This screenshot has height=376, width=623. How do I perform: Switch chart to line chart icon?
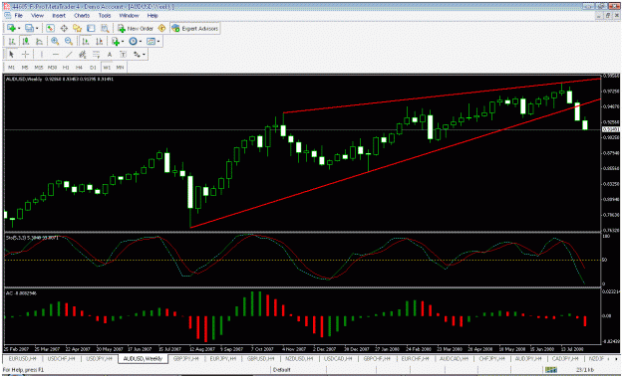coord(39,41)
